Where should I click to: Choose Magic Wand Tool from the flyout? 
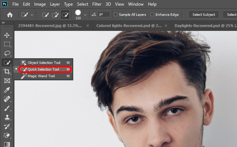[43, 76]
